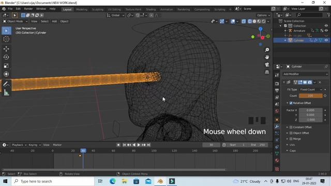Open the Material properties tab

(277, 161)
